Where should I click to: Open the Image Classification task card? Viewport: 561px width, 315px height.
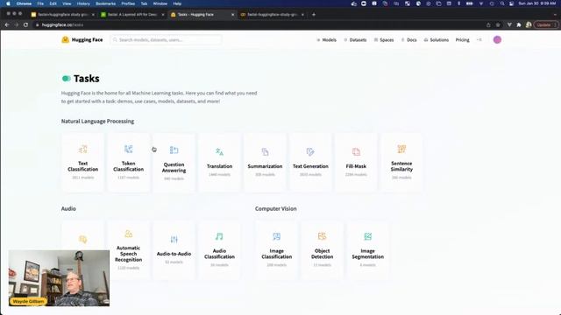[x=277, y=250]
